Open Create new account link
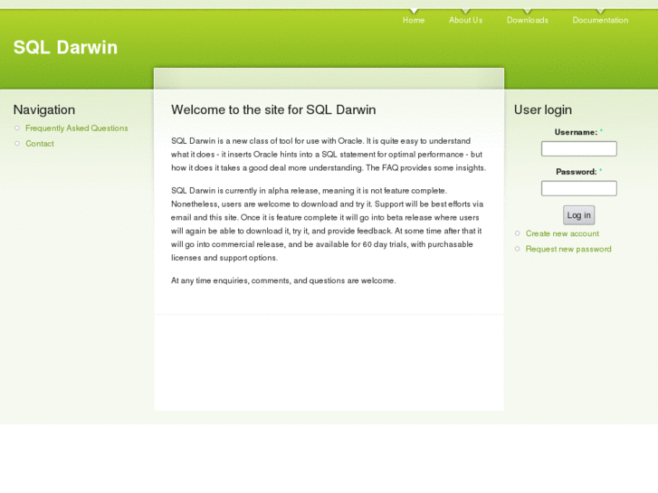Screen dimensions: 658x493 coord(562,233)
